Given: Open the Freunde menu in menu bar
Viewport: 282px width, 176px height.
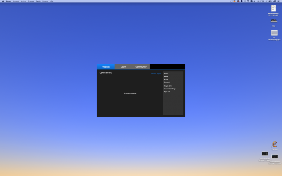Looking at the screenshot, I should point(31,1).
